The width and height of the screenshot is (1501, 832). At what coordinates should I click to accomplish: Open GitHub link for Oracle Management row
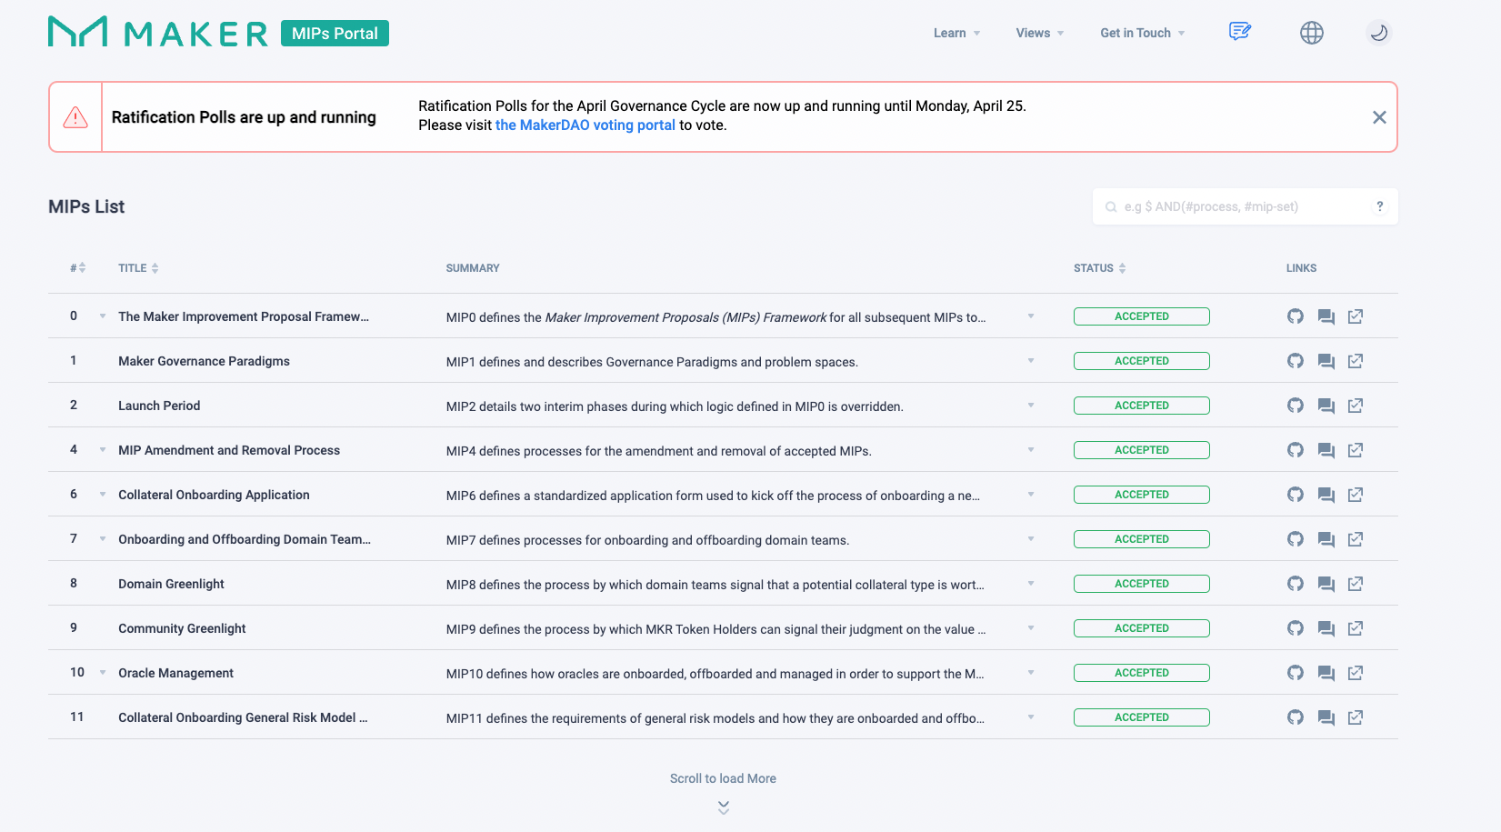tap(1296, 673)
